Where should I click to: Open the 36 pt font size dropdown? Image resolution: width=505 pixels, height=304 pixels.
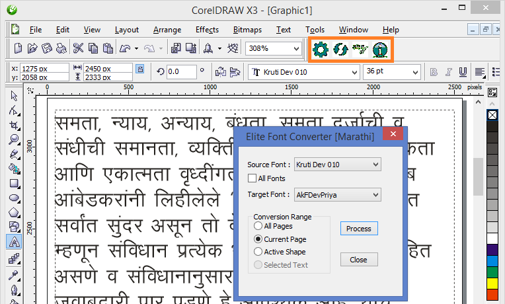click(x=416, y=73)
